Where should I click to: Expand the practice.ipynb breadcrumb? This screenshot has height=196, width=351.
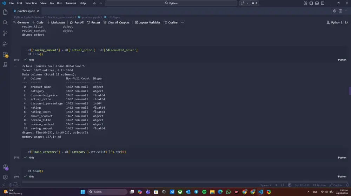click(89, 17)
